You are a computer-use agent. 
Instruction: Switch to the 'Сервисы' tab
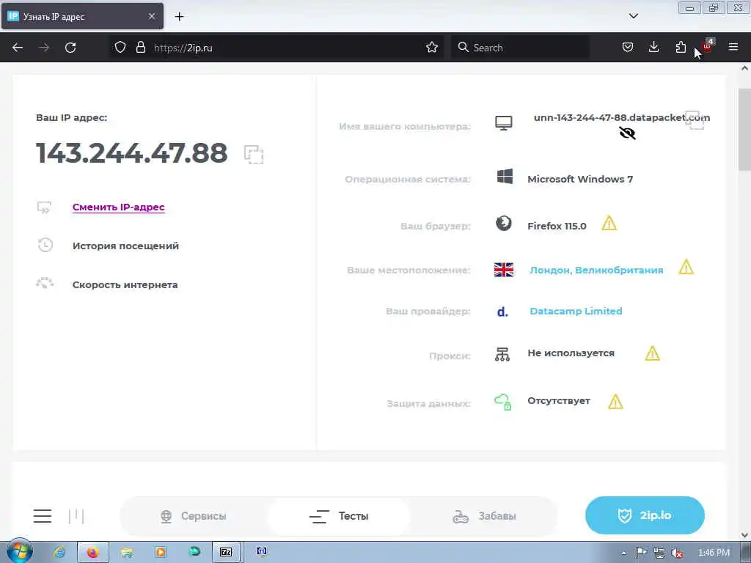coord(194,516)
